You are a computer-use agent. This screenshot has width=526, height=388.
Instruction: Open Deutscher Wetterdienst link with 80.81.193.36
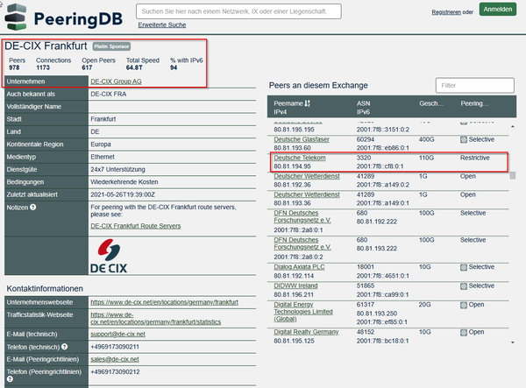tap(307, 194)
